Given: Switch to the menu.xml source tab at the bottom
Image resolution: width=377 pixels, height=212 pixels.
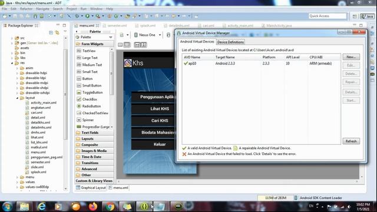Looking at the screenshot, I should (118, 188).
